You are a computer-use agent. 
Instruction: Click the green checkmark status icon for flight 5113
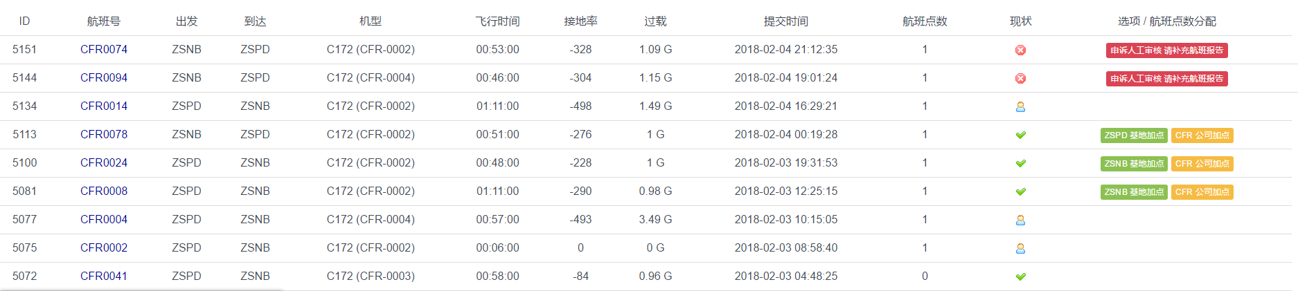(1020, 135)
